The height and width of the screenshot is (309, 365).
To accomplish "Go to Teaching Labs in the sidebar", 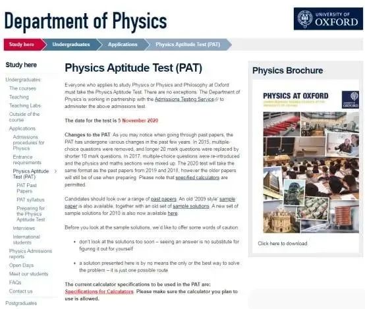I will [x=25, y=105].
